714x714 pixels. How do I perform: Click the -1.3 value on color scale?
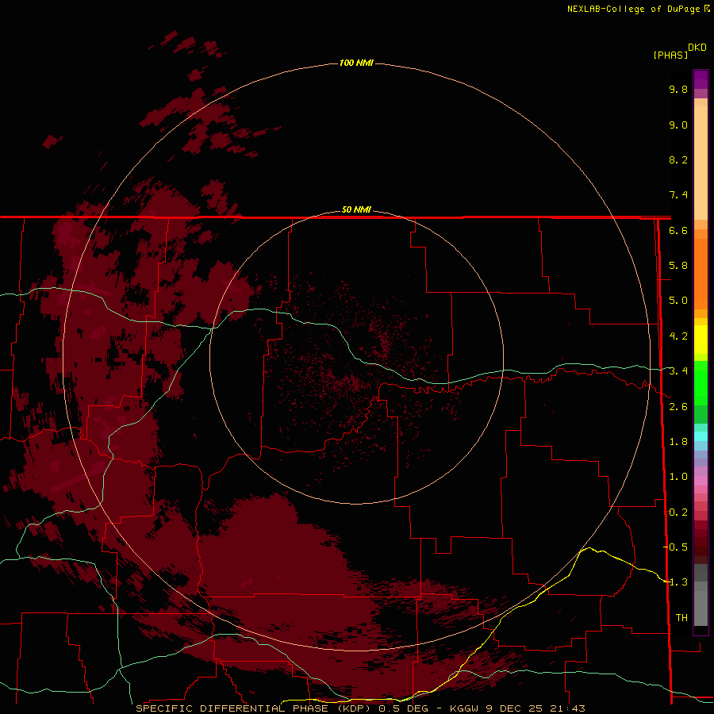[x=675, y=582]
